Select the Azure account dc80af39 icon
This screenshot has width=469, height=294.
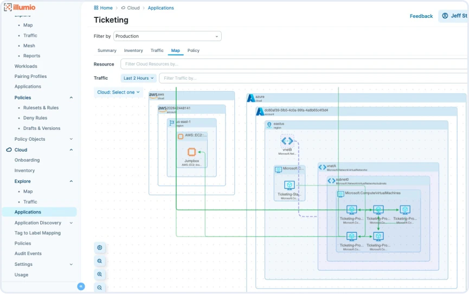pyautogui.click(x=260, y=112)
